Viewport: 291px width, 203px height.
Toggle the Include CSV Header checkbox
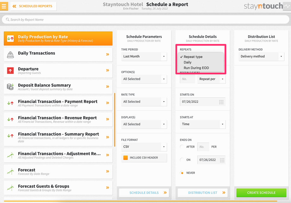(126, 158)
